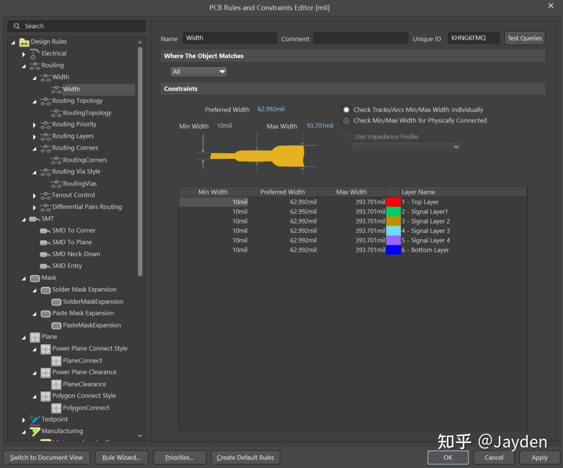Image resolution: width=563 pixels, height=468 pixels.
Task: Click the red swatch for Top Layer
Action: [393, 202]
